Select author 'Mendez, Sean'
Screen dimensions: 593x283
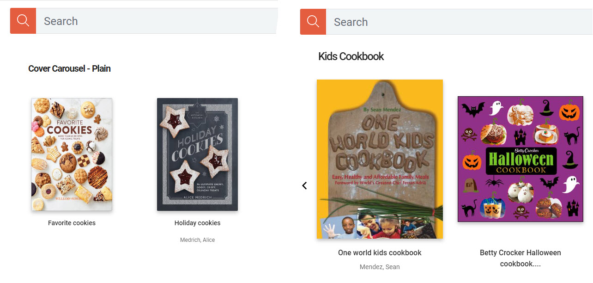(380, 267)
